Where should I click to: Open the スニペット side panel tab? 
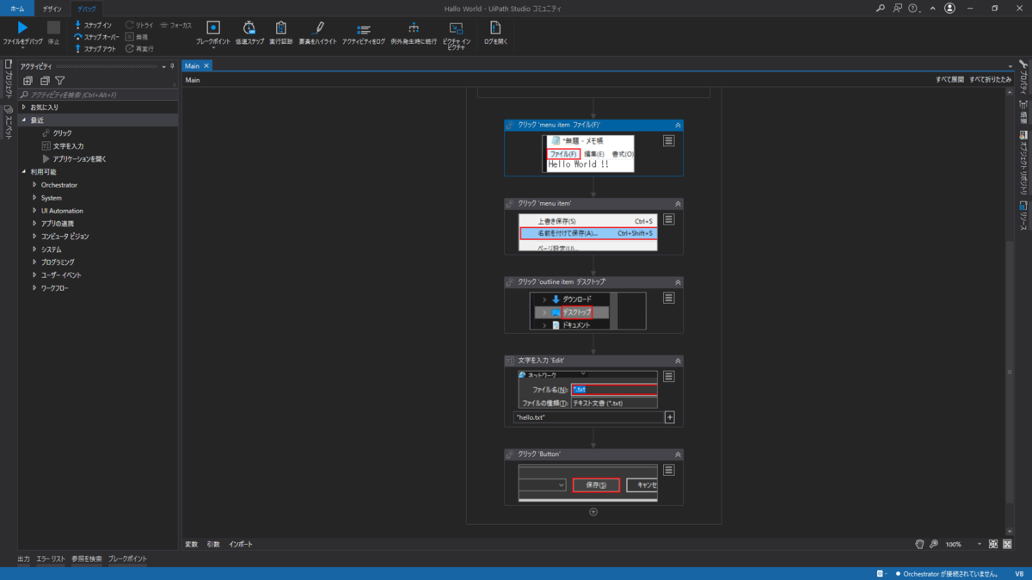7,123
